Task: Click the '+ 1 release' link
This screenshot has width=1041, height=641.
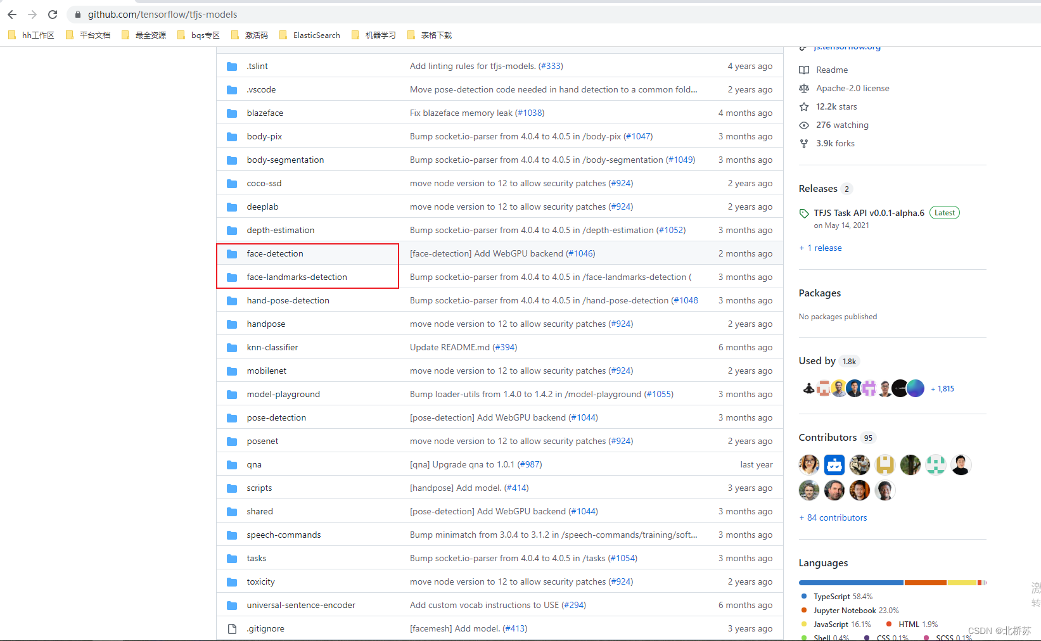Action: pos(821,248)
